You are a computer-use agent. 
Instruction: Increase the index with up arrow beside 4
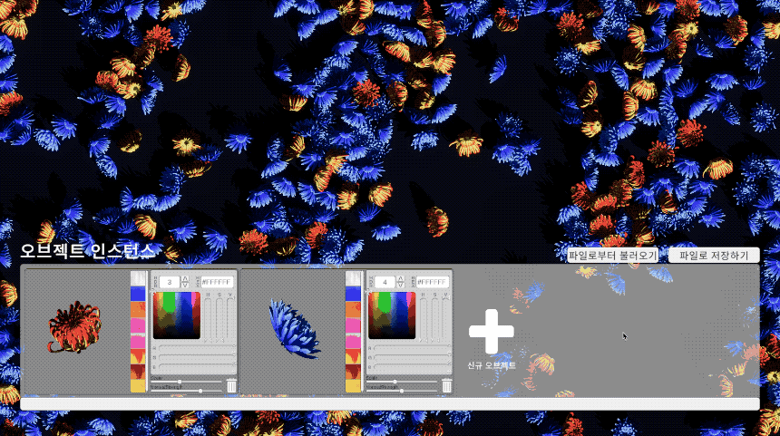pyautogui.click(x=401, y=279)
